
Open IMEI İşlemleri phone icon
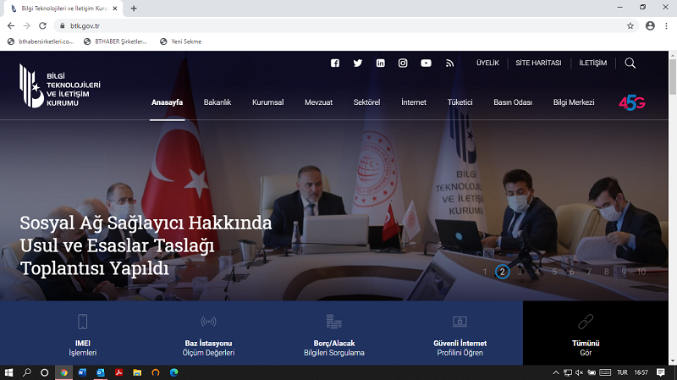point(82,322)
